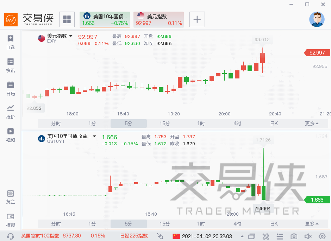Image resolution: width=331 pixels, height=241 pixels.
Task: Click the US10YT low label 1.6664
Action: (x=263, y=209)
